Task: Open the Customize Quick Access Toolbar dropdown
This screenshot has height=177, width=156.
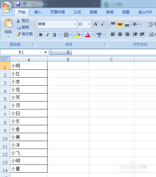Action: [46, 4]
